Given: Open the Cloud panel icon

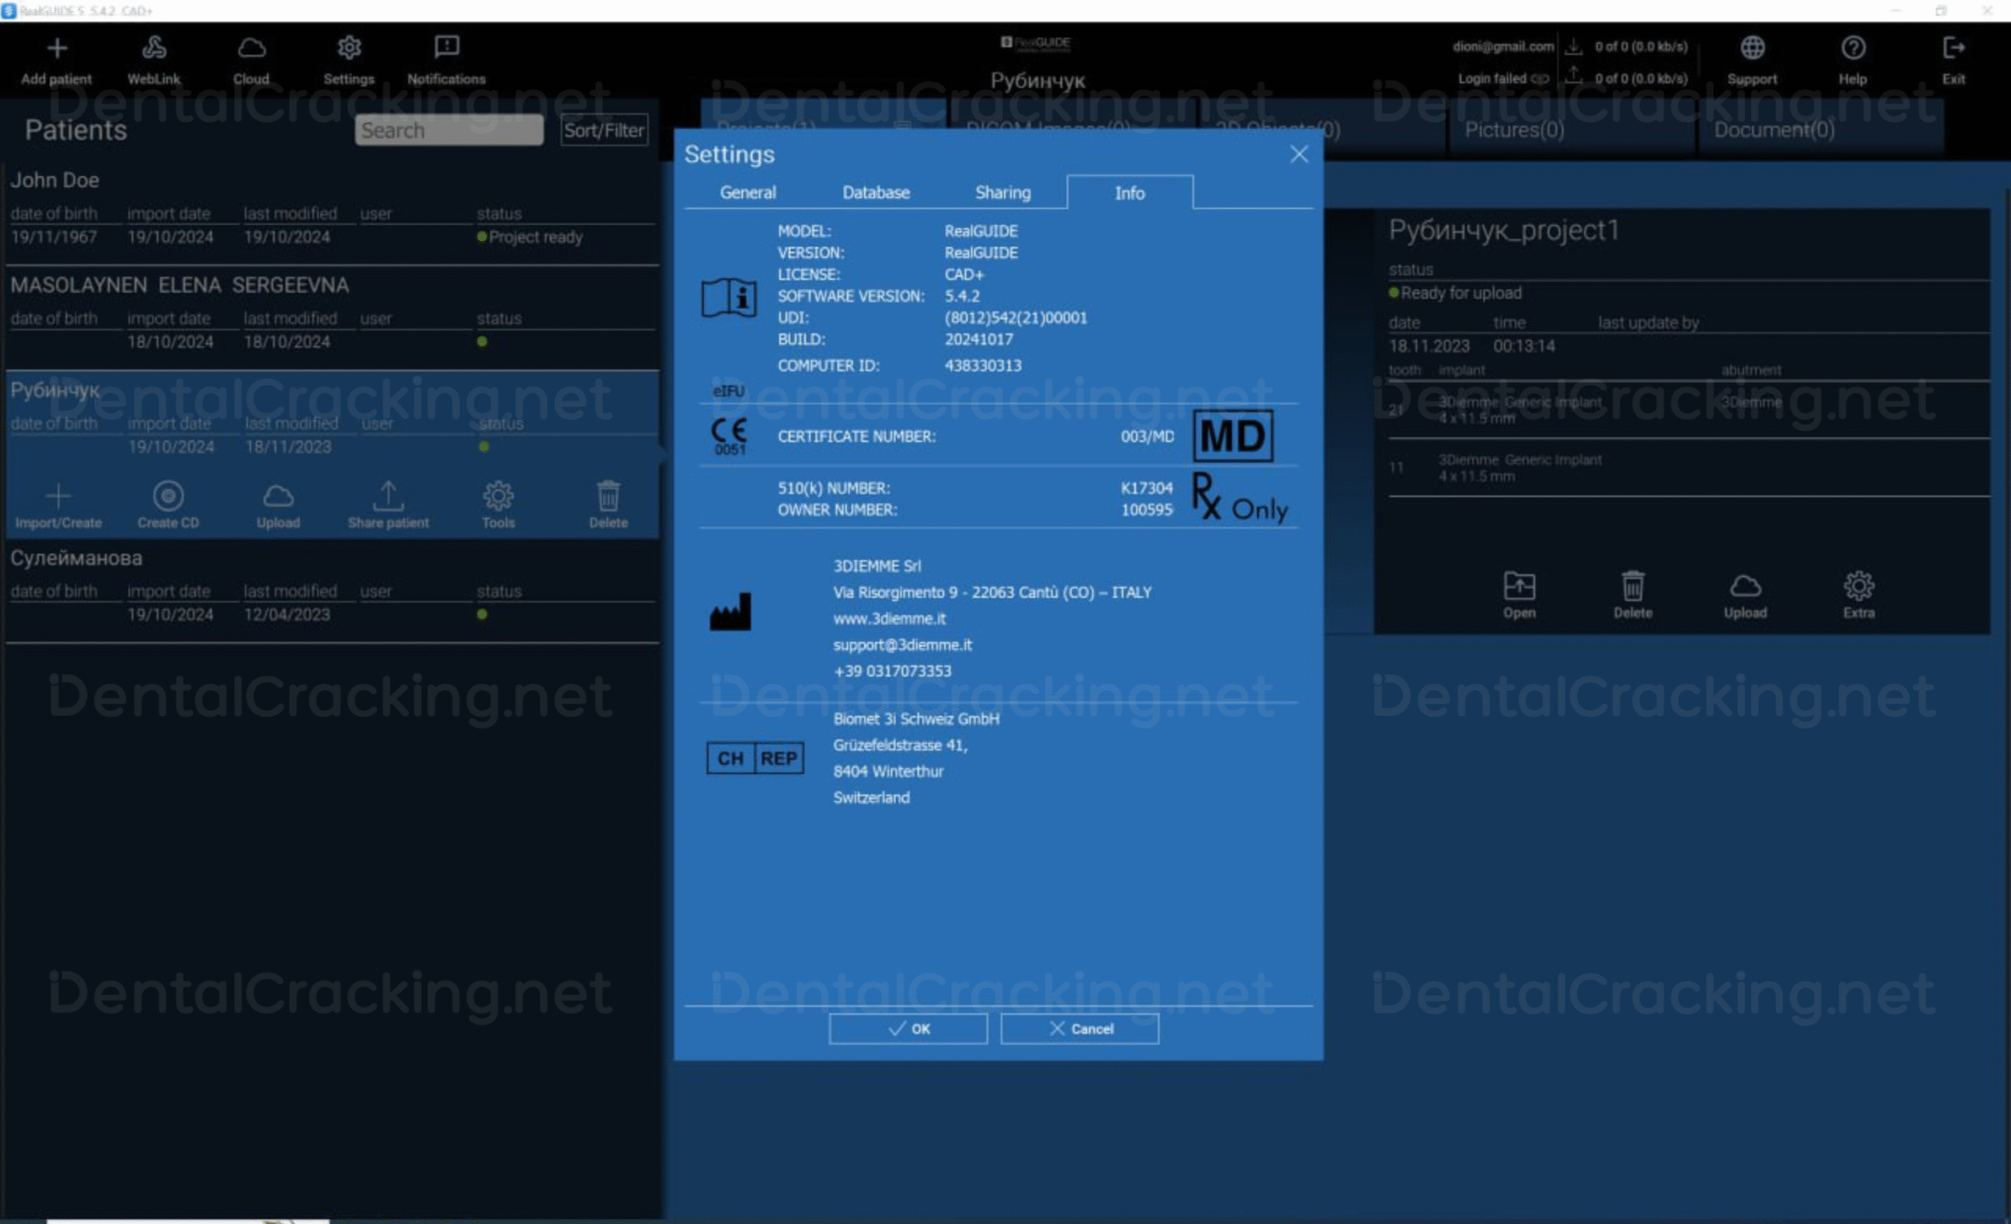Looking at the screenshot, I should click(x=251, y=49).
